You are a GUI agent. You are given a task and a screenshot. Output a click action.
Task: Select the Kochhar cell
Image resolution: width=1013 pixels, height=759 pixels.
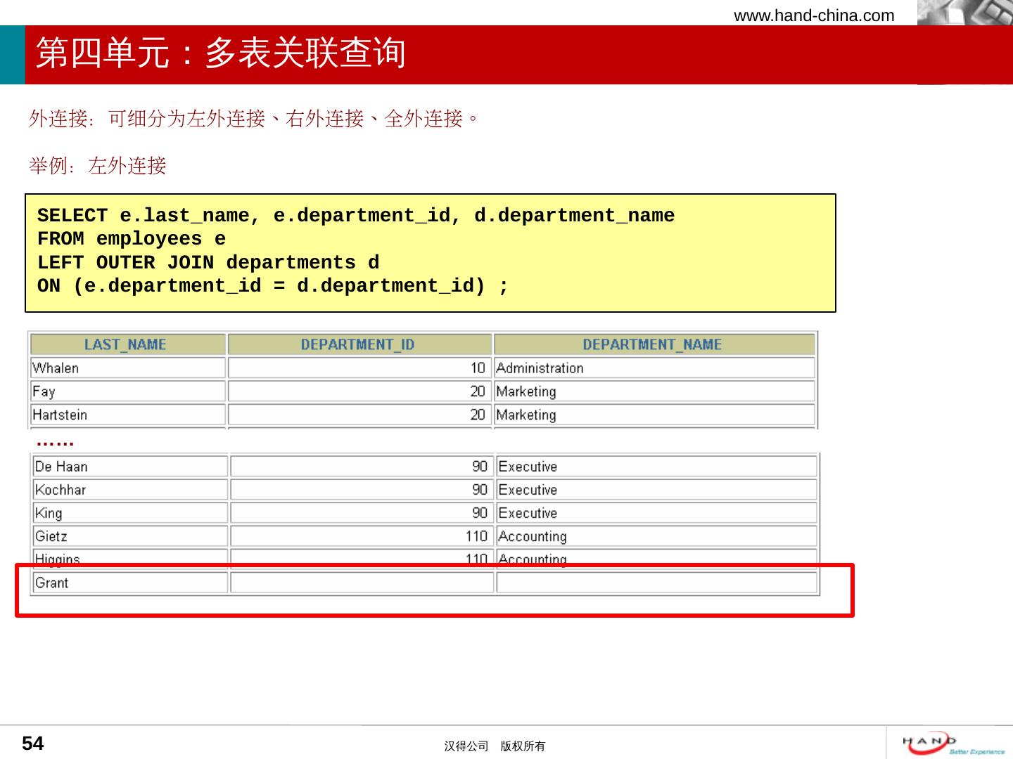130,490
